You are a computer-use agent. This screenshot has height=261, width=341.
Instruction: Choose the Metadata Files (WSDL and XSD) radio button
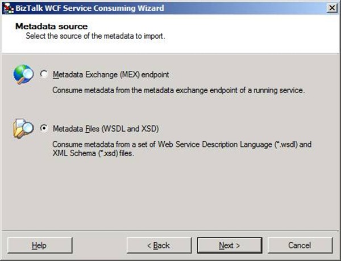44,129
